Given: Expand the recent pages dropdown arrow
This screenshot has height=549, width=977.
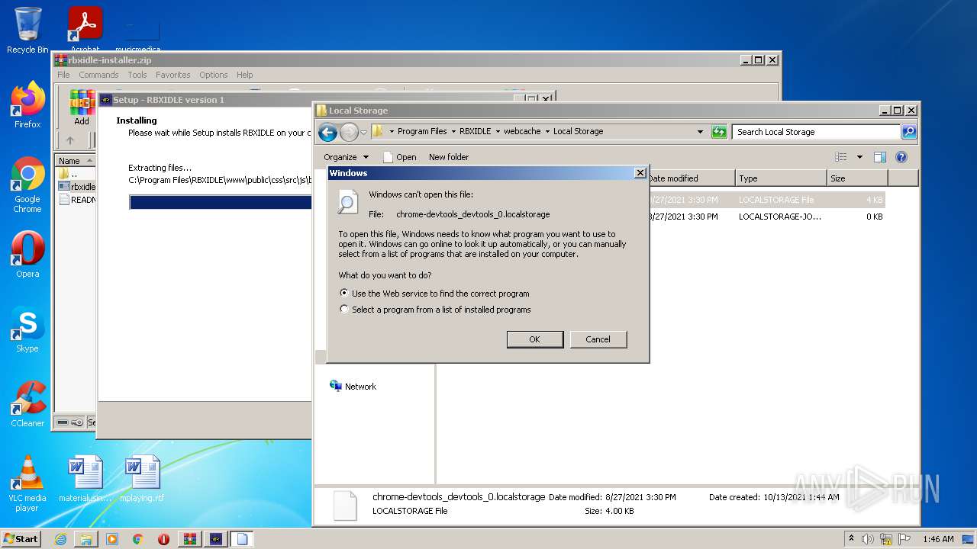Looking at the screenshot, I should (363, 132).
